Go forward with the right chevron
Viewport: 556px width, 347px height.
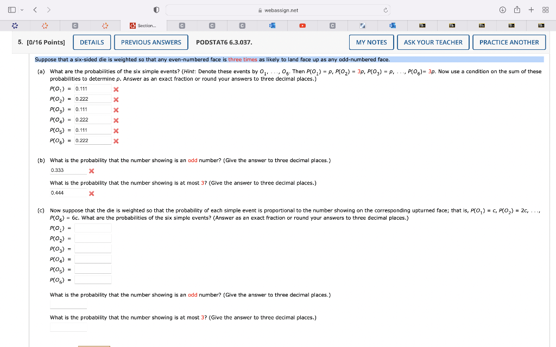(48, 10)
